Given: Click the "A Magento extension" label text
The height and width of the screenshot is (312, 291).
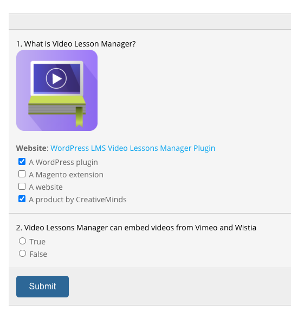Looking at the screenshot, I should coord(66,175).
